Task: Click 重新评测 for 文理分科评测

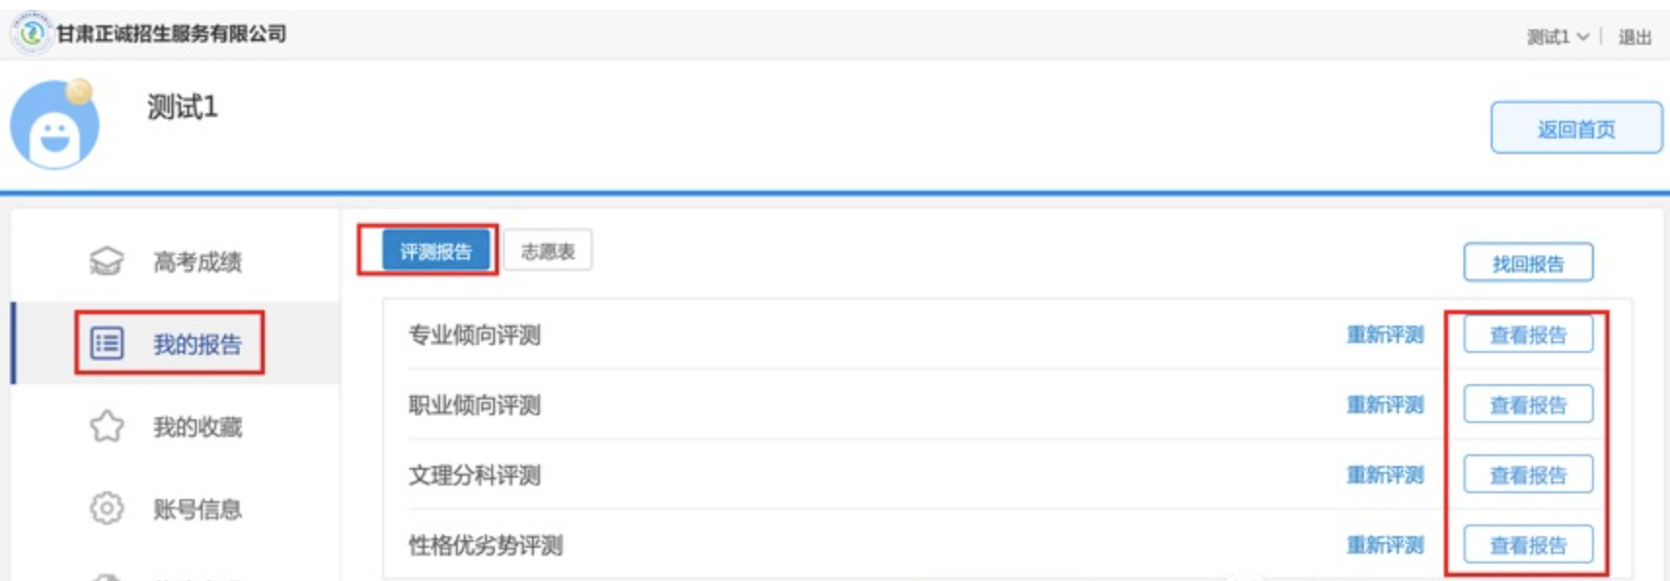Action: pos(1385,476)
